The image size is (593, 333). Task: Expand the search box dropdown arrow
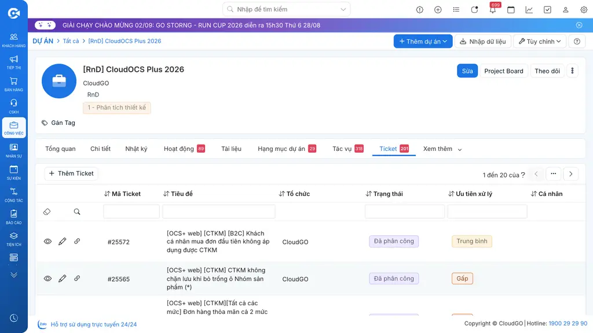click(343, 9)
